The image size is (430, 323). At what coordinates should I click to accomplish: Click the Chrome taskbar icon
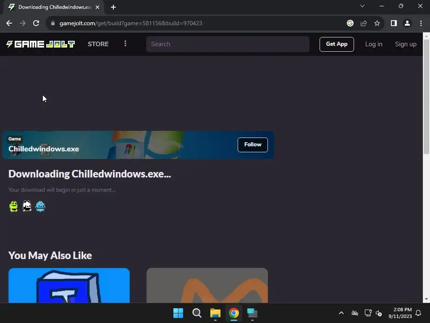pyautogui.click(x=233, y=313)
